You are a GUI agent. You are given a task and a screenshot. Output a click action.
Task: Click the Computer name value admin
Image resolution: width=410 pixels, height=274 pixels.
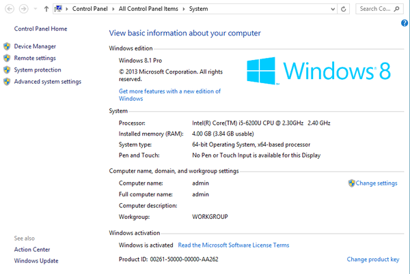pyautogui.click(x=200, y=183)
